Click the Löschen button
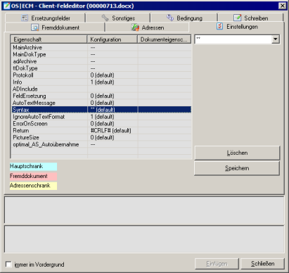The image size is (289, 273). 237,153
